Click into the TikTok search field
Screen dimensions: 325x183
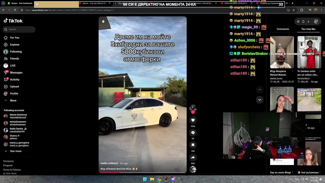point(19,29)
